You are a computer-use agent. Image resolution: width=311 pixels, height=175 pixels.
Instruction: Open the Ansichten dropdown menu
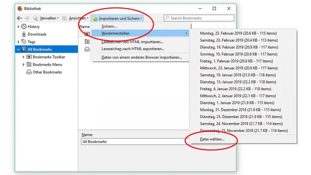pyautogui.click(x=76, y=18)
